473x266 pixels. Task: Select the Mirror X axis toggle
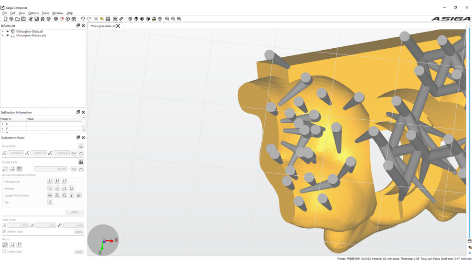coord(5,245)
